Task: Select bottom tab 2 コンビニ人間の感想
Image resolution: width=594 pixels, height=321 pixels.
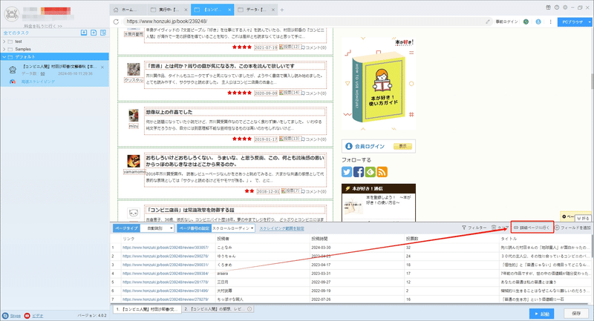Action: click(218, 309)
